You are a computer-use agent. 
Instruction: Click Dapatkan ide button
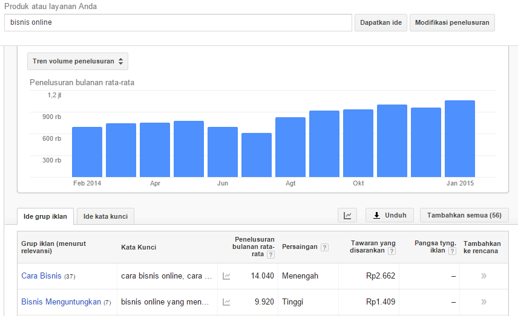[381, 23]
